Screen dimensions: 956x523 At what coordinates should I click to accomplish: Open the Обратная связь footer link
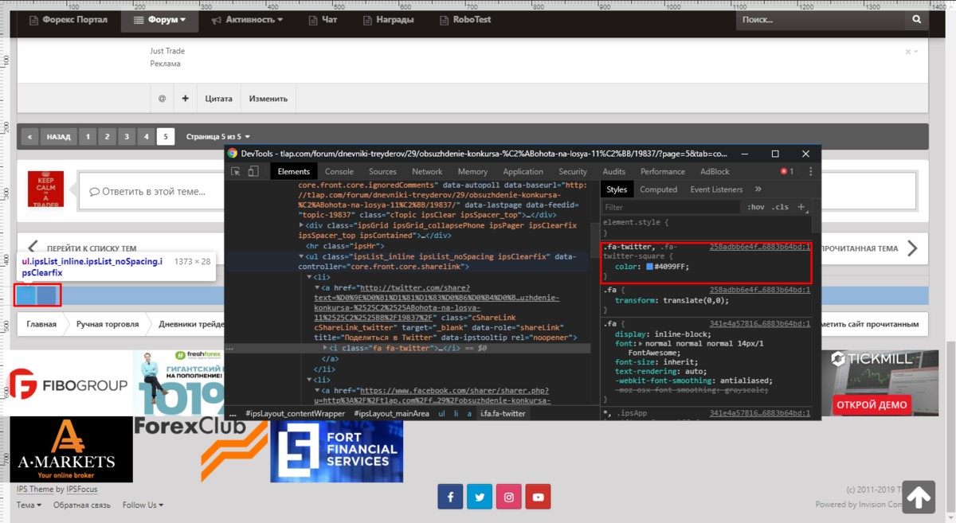click(x=82, y=505)
